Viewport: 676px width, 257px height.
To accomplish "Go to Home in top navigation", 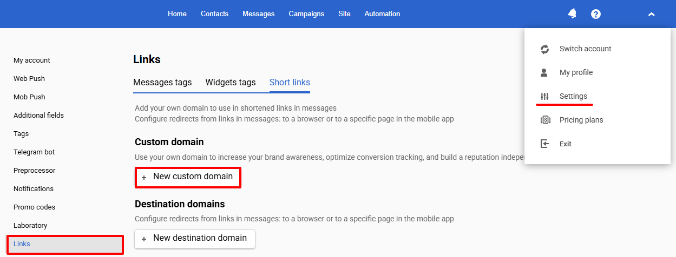I will click(x=177, y=14).
